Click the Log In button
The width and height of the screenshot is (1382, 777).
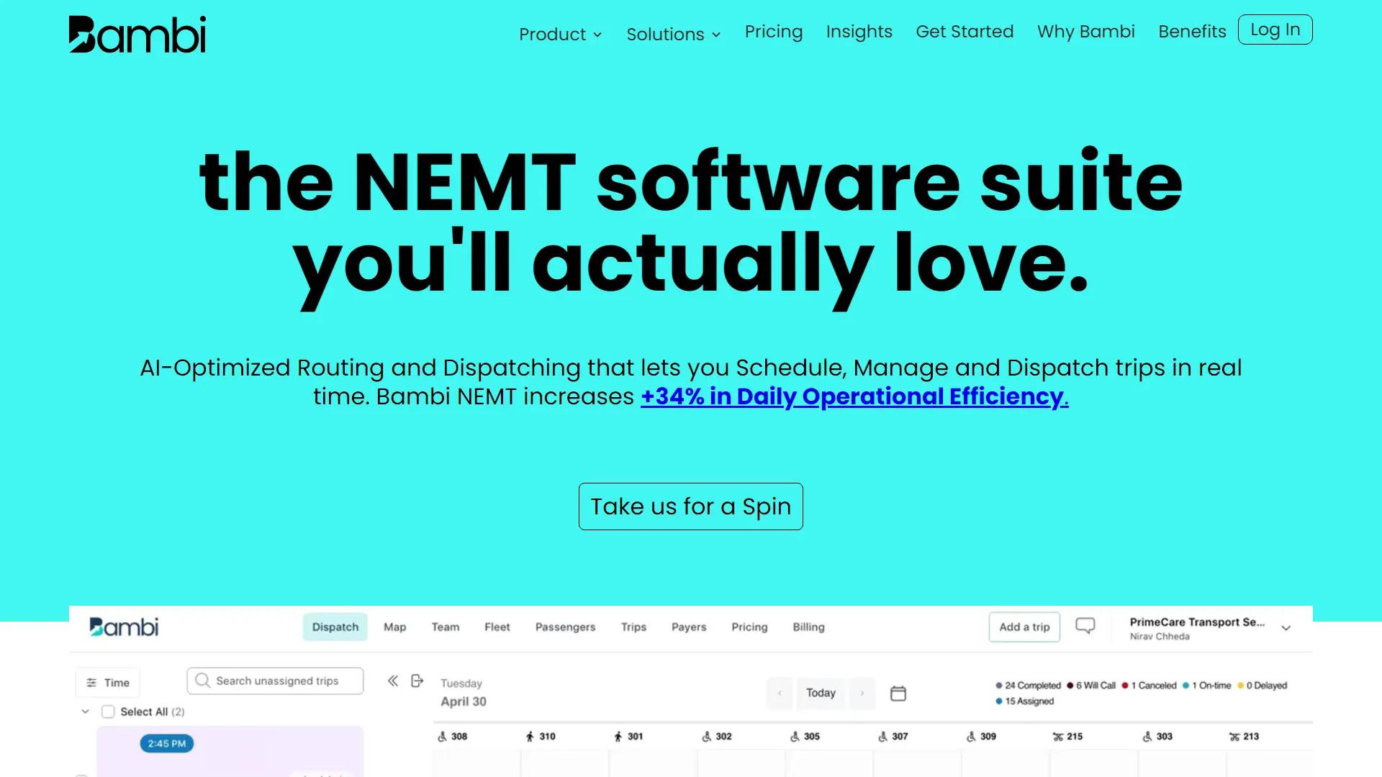click(1275, 29)
